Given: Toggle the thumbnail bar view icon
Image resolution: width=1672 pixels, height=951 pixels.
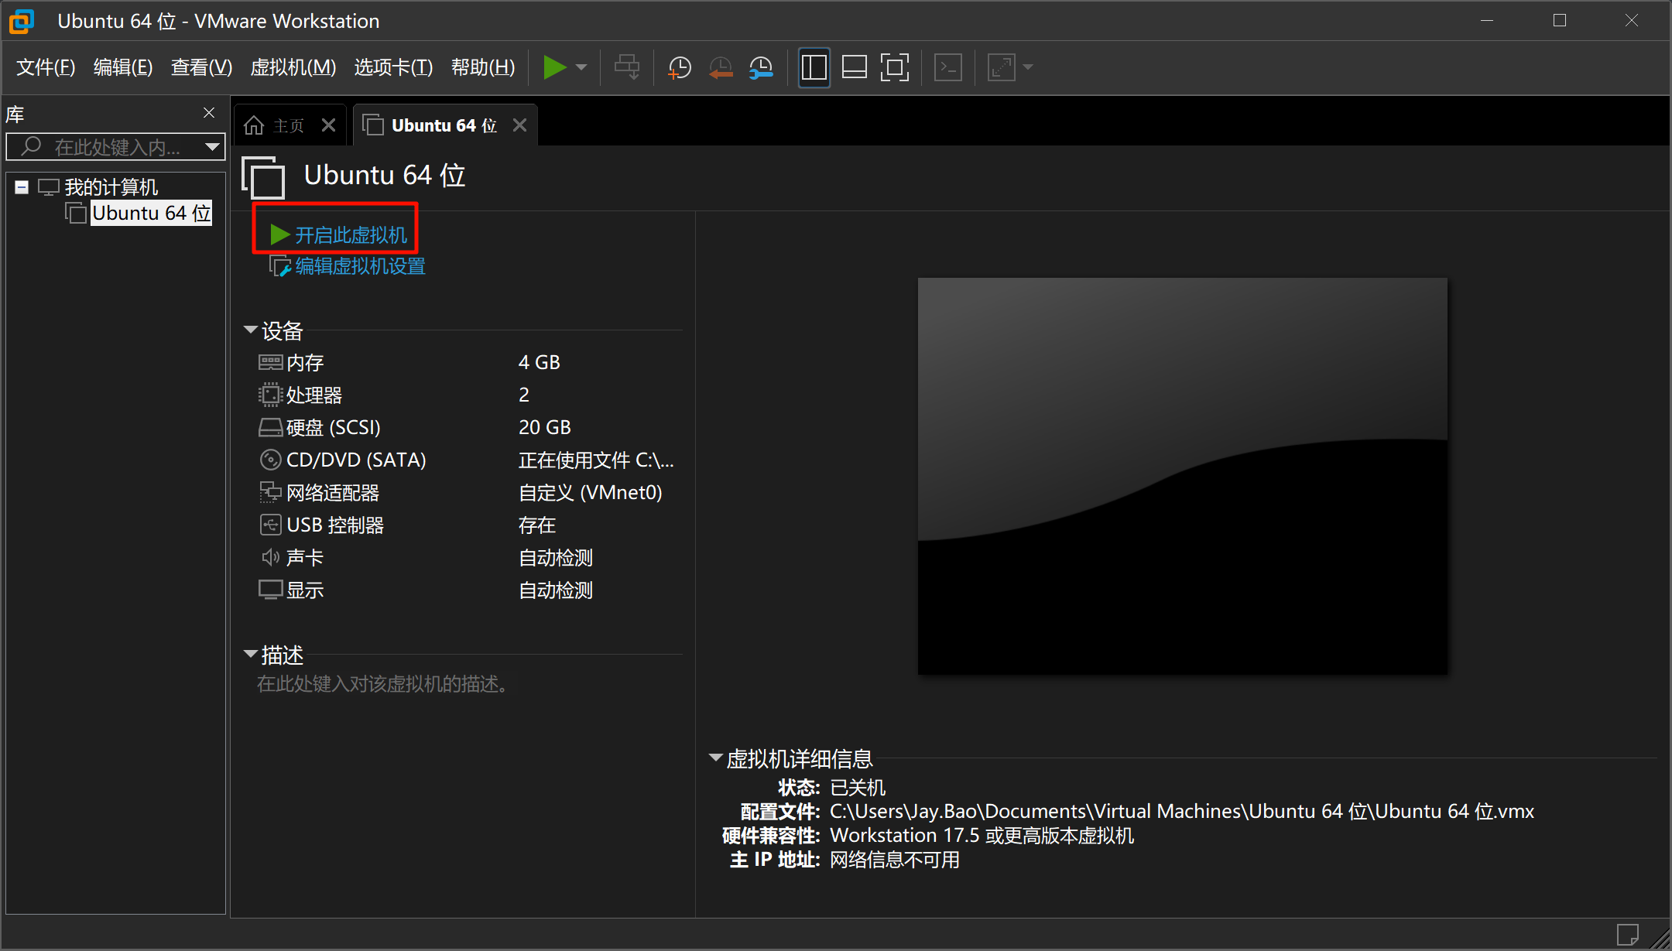Looking at the screenshot, I should pyautogui.click(x=855, y=67).
